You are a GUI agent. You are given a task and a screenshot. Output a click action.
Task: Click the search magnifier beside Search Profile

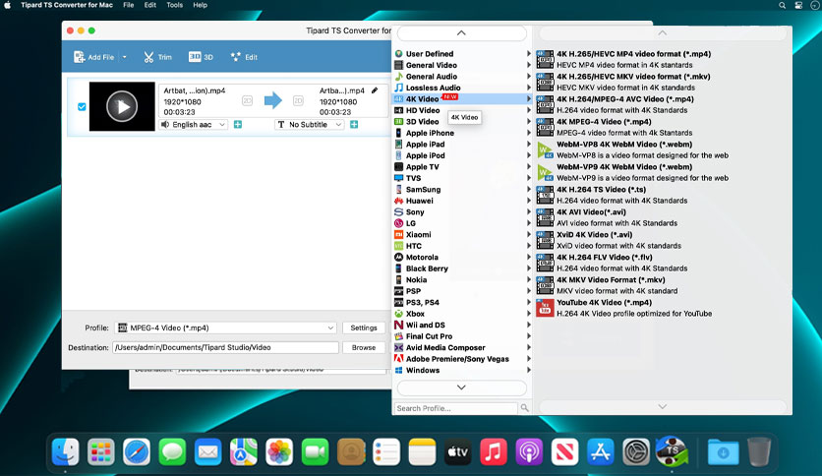point(525,408)
